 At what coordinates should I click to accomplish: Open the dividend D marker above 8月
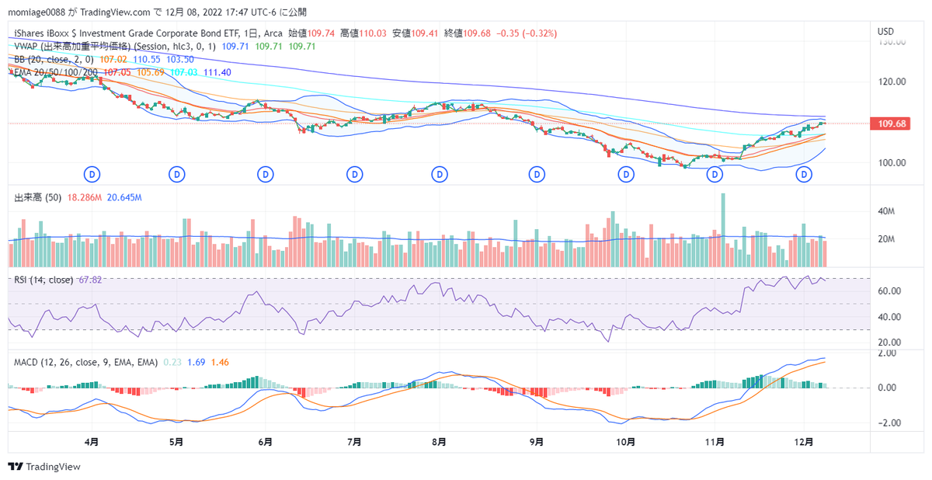(440, 175)
